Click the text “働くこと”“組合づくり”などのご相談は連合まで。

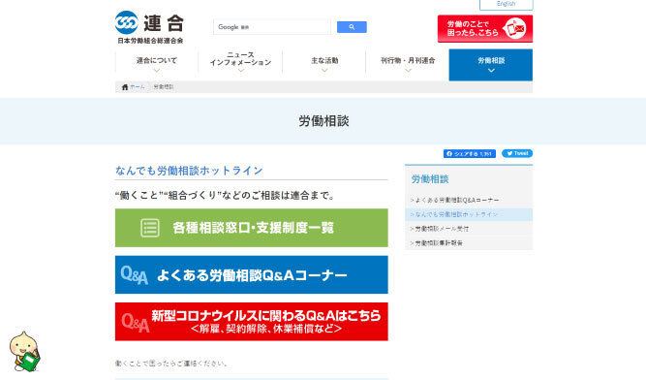225,196
